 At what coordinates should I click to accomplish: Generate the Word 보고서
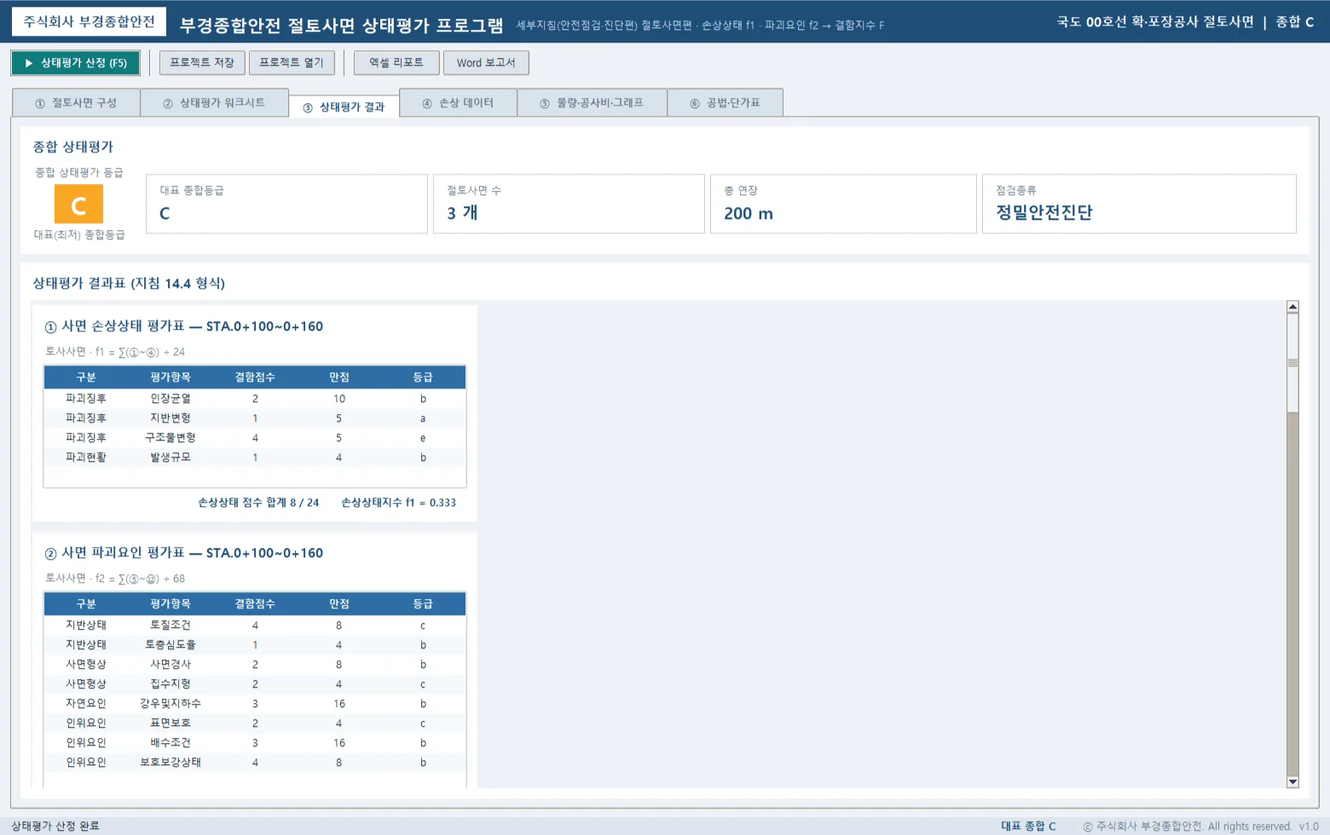[486, 63]
